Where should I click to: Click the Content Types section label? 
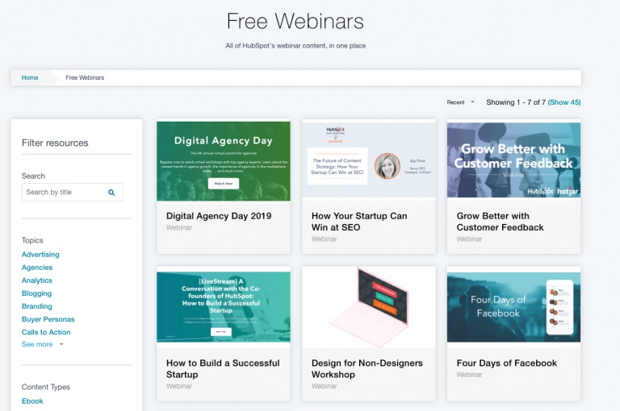46,388
